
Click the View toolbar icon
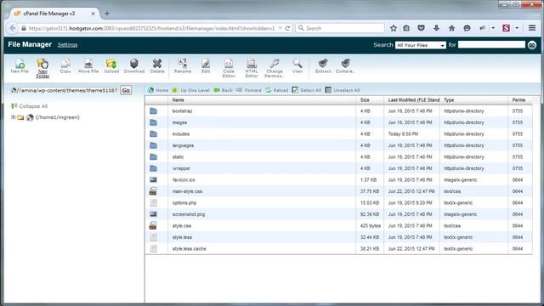[x=297, y=66]
